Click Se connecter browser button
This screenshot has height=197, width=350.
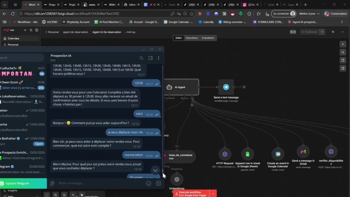283,14
